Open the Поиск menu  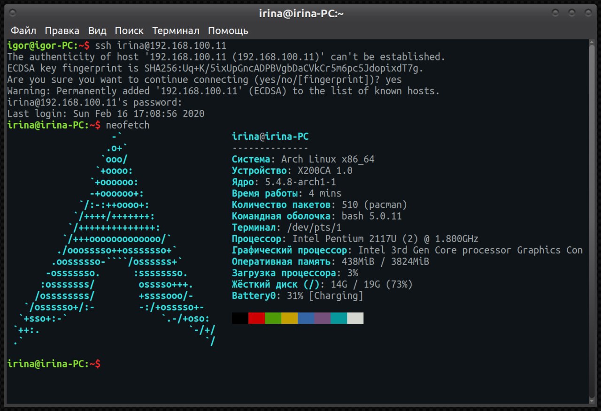[129, 31]
